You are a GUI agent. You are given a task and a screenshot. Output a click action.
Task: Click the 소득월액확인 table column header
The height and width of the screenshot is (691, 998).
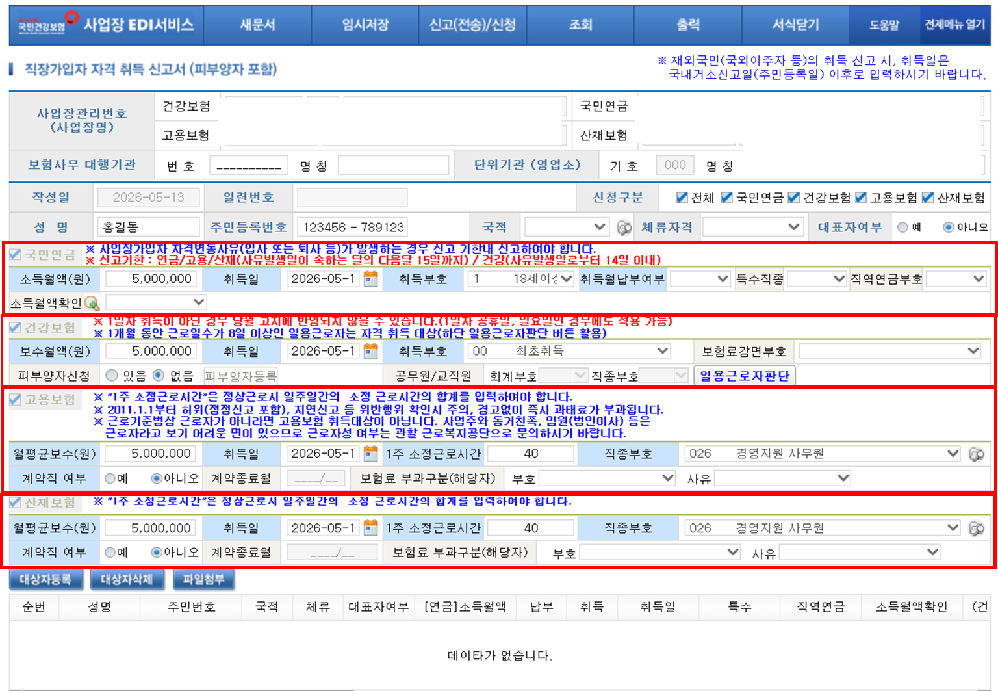click(x=911, y=606)
